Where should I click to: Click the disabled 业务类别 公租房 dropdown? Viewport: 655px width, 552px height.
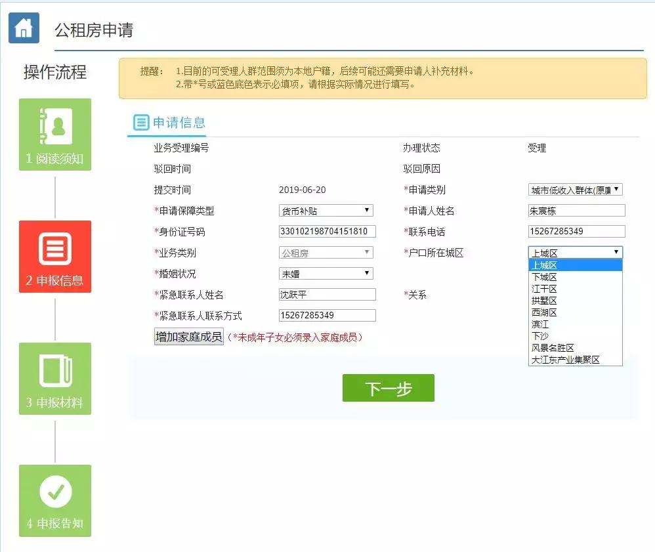(326, 252)
